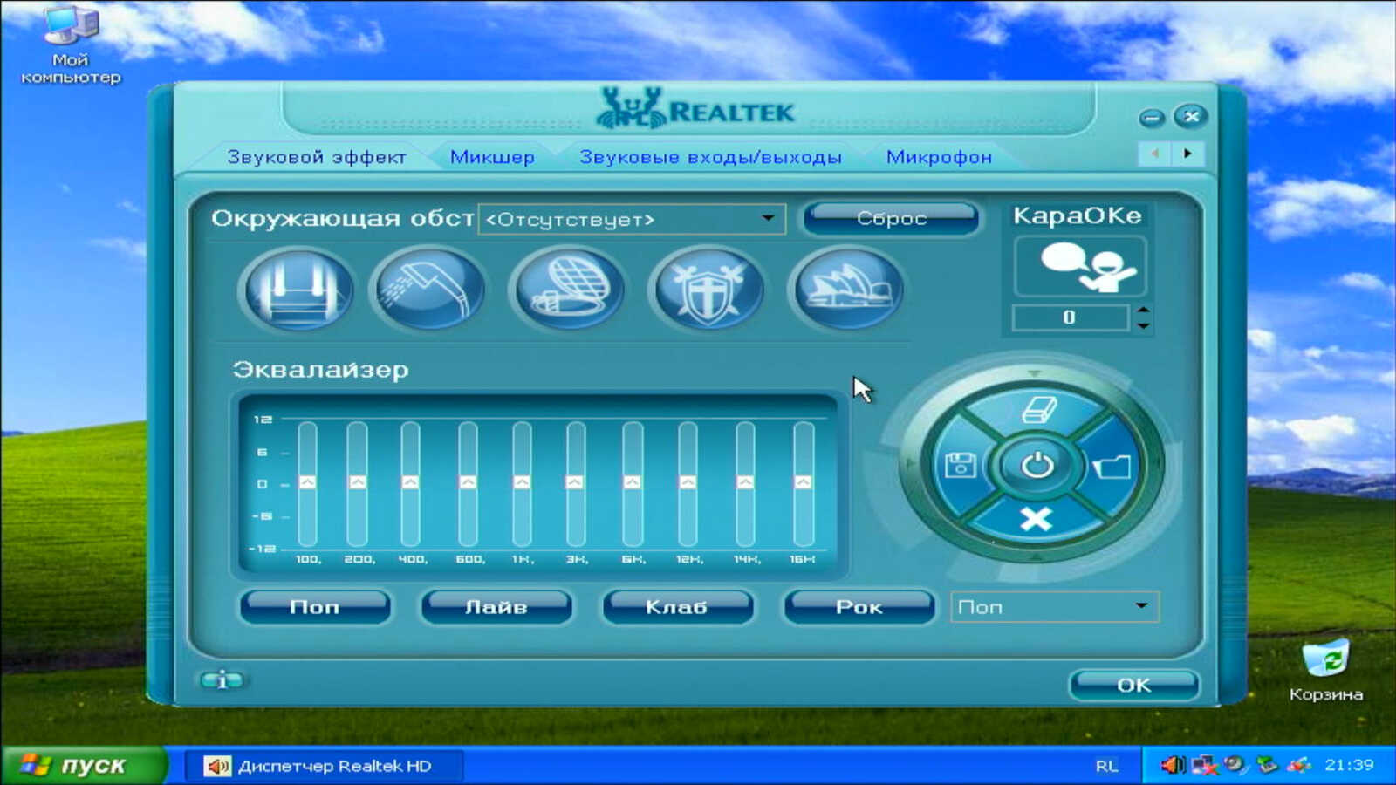Apply the Клаб equalizer preset
Viewport: 1396px width, 785px height.
677,607
